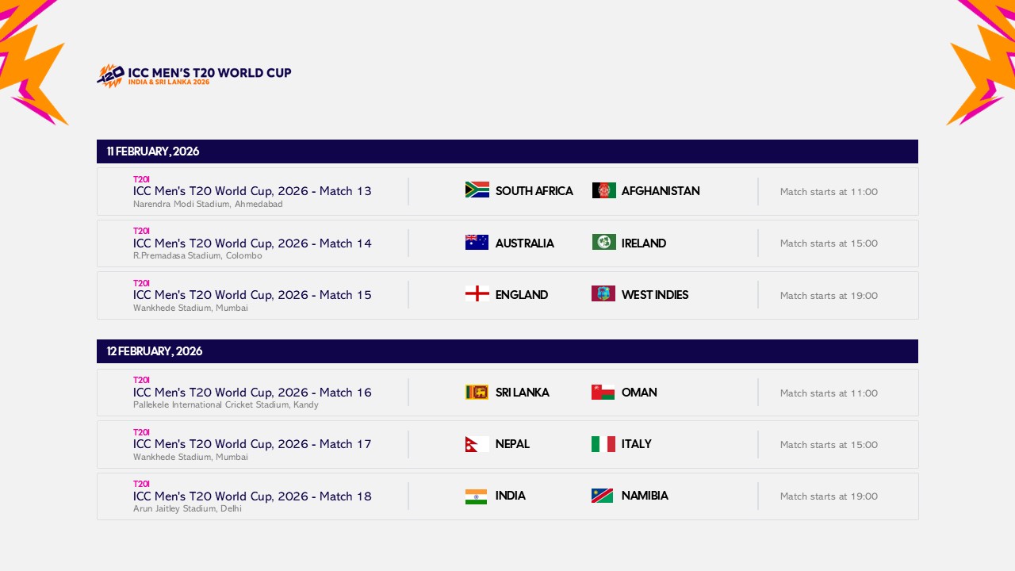Image resolution: width=1015 pixels, height=571 pixels.
Task: Open Match 13 between South Africa and Afghanistan
Action: pos(251,191)
